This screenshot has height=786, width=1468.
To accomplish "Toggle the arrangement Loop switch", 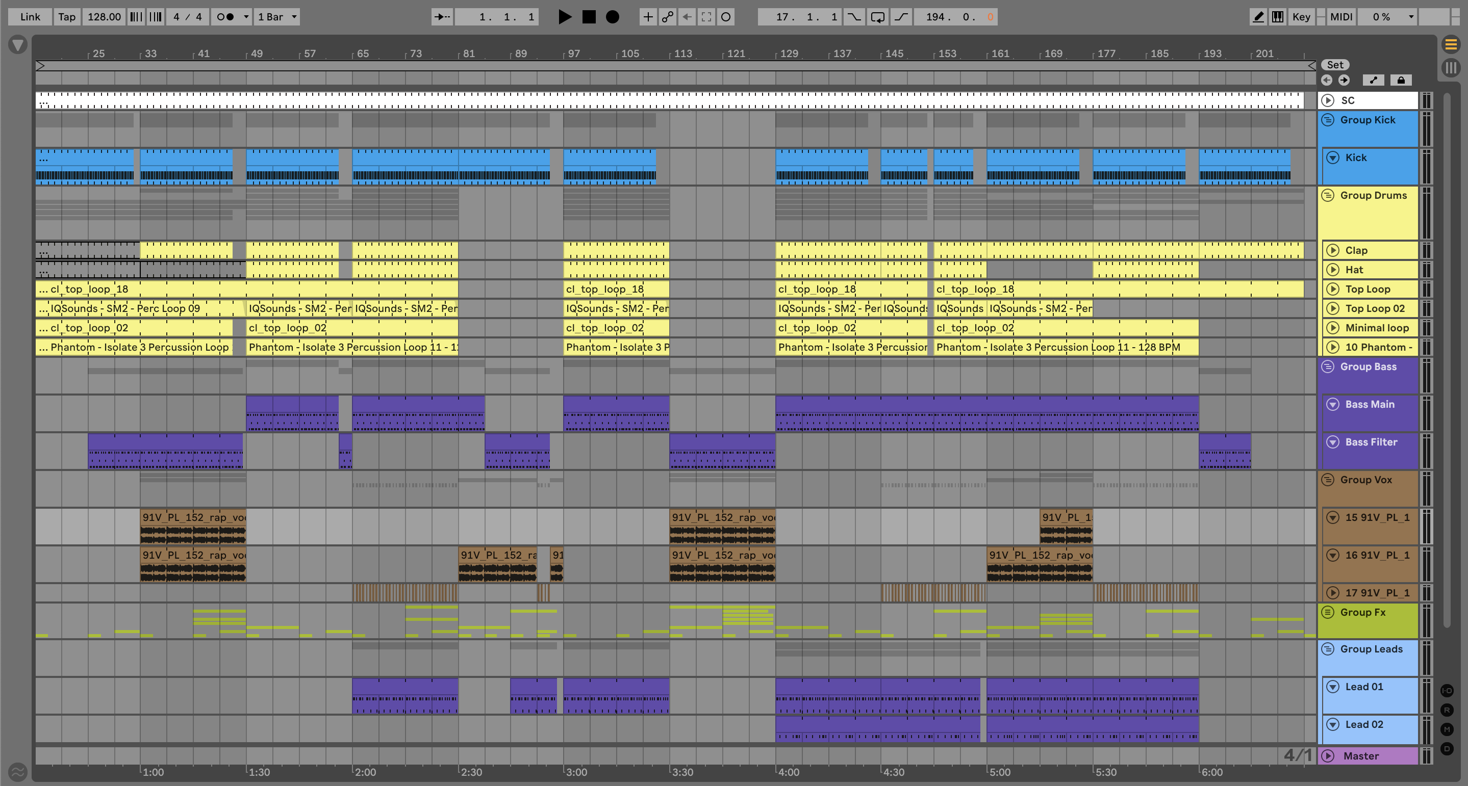I will point(878,16).
